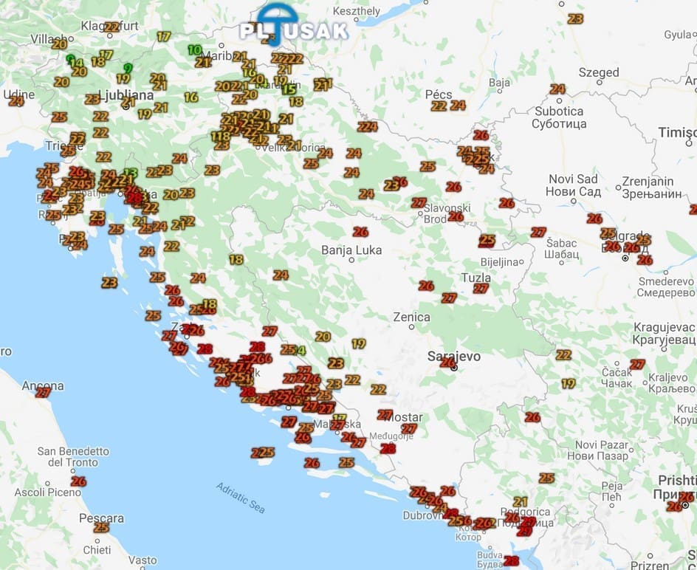Viewport: 697px width, 570px height.
Task: Click the Novi Sad city label
Action: 573,185
